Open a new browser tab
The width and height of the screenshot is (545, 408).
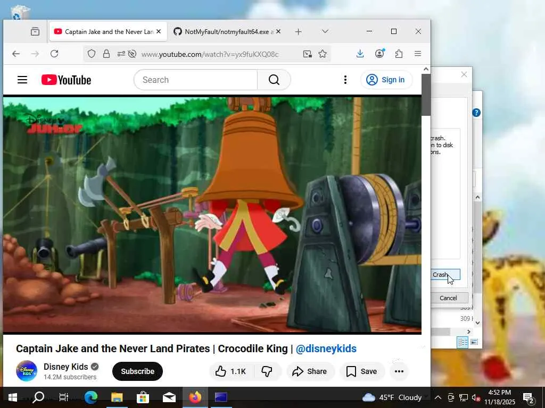pos(298,31)
